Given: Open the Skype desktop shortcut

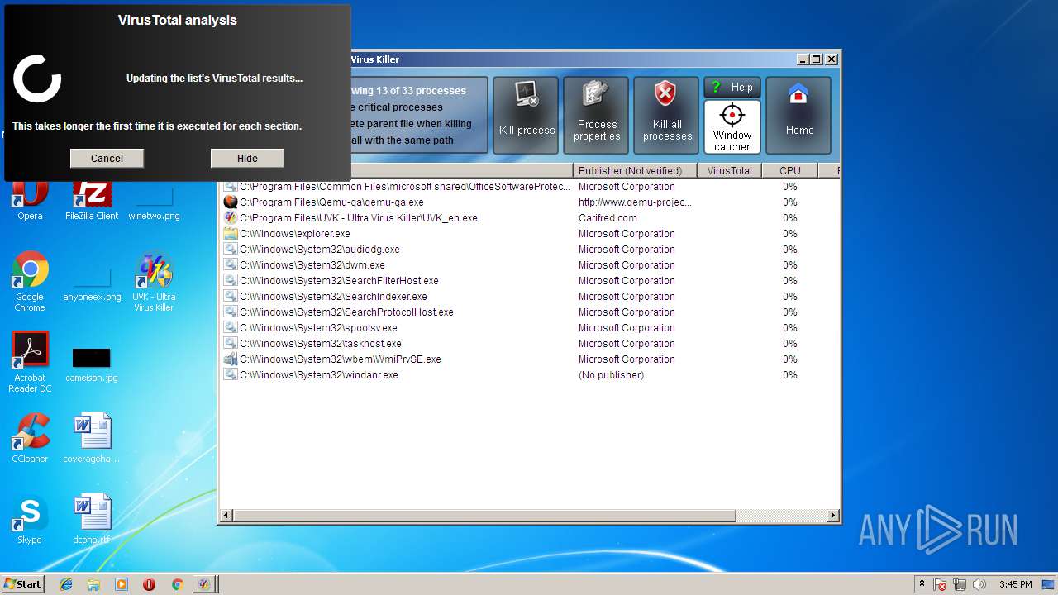Looking at the screenshot, I should pyautogui.click(x=30, y=519).
